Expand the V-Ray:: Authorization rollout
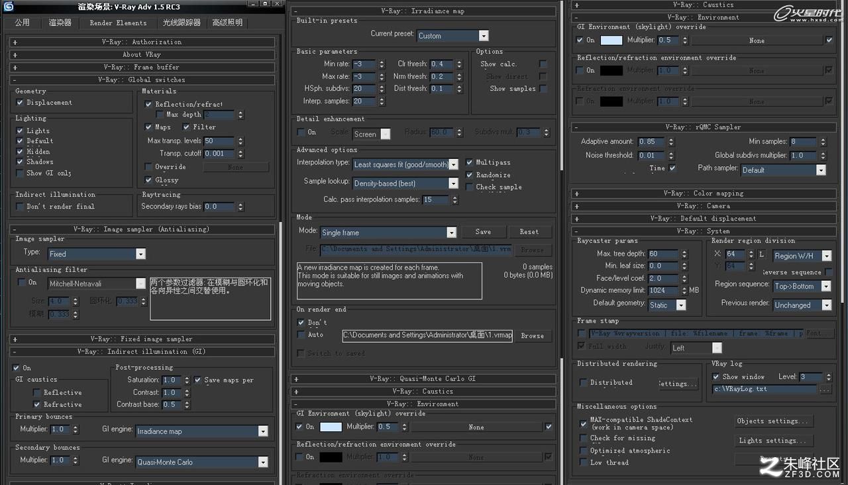 tap(142, 42)
